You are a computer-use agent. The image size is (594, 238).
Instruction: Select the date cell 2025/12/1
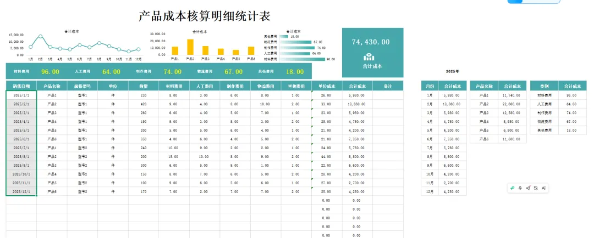click(x=21, y=191)
